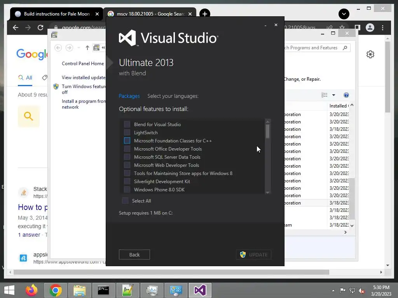Open Control Panel taskbar icon
The width and height of the screenshot is (398, 298).
pos(176,290)
